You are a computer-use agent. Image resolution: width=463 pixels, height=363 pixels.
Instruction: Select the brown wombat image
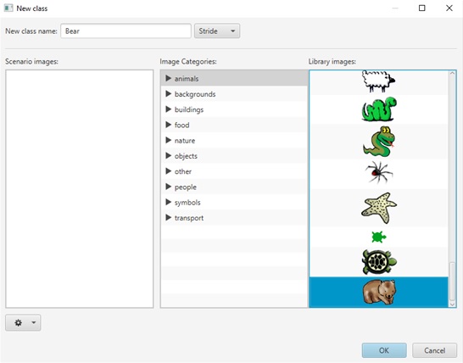click(379, 292)
